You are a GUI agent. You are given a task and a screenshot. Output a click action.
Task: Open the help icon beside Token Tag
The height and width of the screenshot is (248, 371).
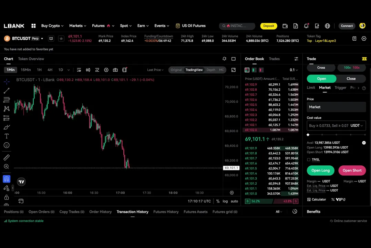pyautogui.click(x=354, y=38)
